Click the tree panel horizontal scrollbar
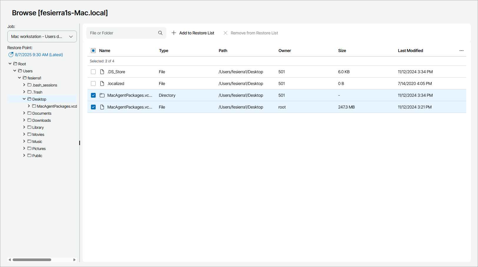 [x=32, y=260]
